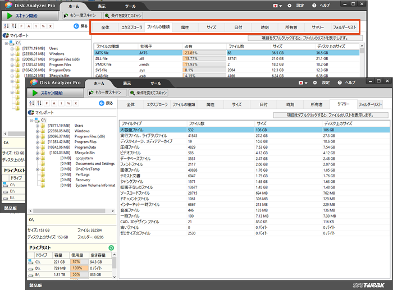Image resolution: width=393 pixels, height=290 pixels.
Task: Click the F filter icon in front window
Action: (47, 103)
